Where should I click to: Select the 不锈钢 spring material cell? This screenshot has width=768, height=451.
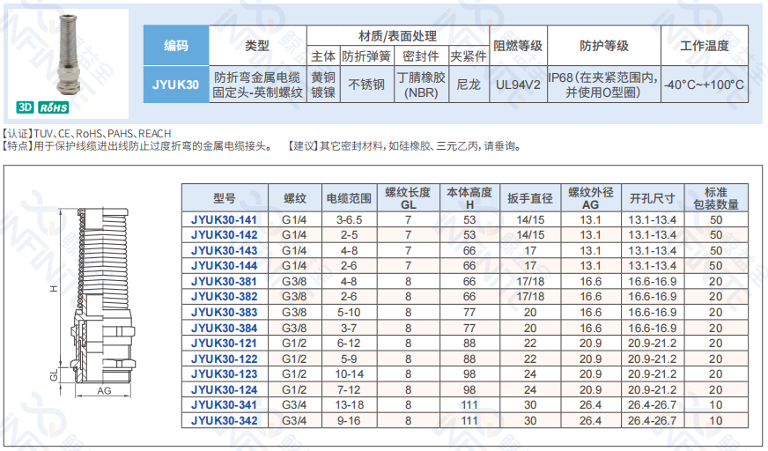pos(367,85)
